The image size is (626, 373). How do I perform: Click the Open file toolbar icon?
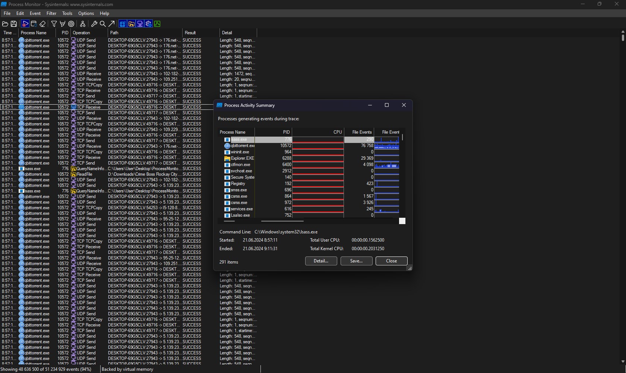(x=5, y=24)
